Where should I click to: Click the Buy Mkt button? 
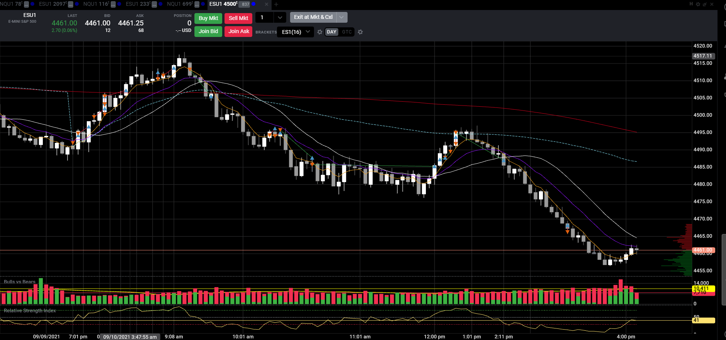208,18
